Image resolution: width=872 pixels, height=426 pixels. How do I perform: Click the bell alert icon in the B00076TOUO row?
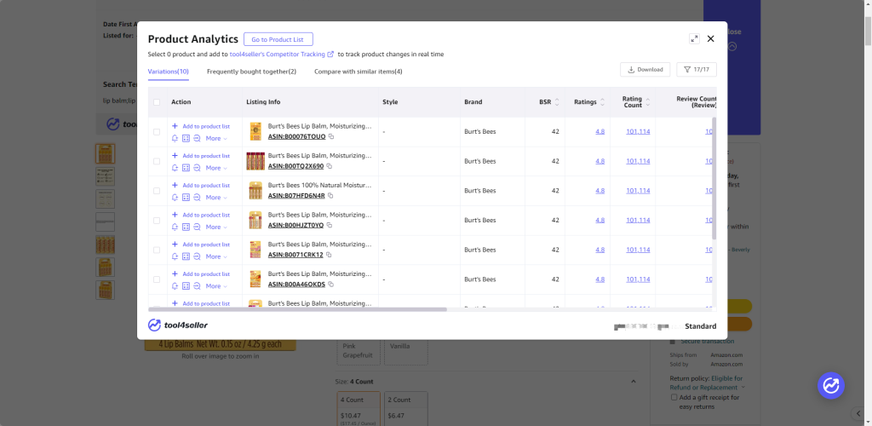pyautogui.click(x=175, y=139)
